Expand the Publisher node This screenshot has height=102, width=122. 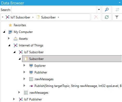[24, 72]
